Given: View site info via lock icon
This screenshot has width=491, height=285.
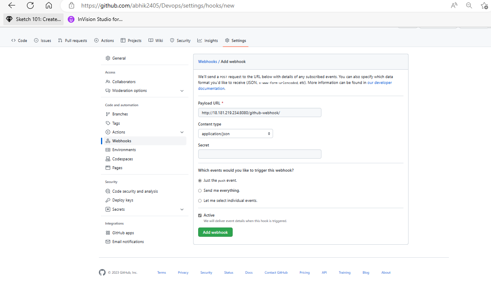Looking at the screenshot, I should point(72,5).
